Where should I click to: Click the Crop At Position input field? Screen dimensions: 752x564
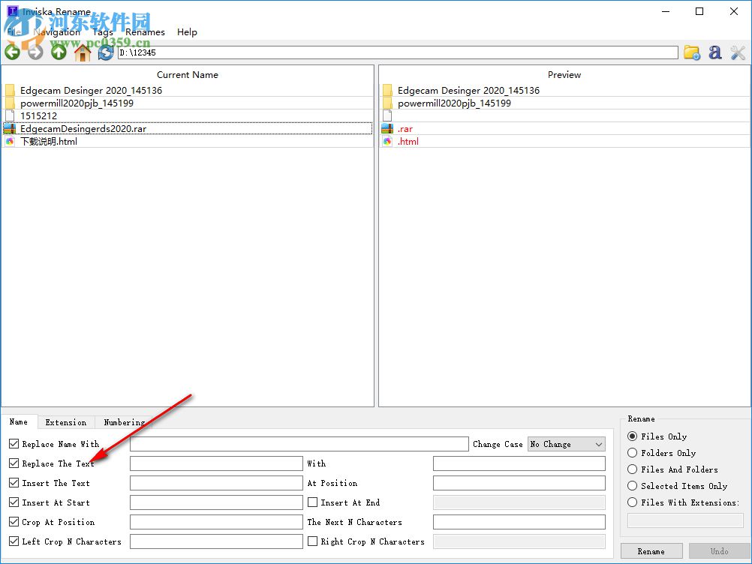tap(216, 522)
